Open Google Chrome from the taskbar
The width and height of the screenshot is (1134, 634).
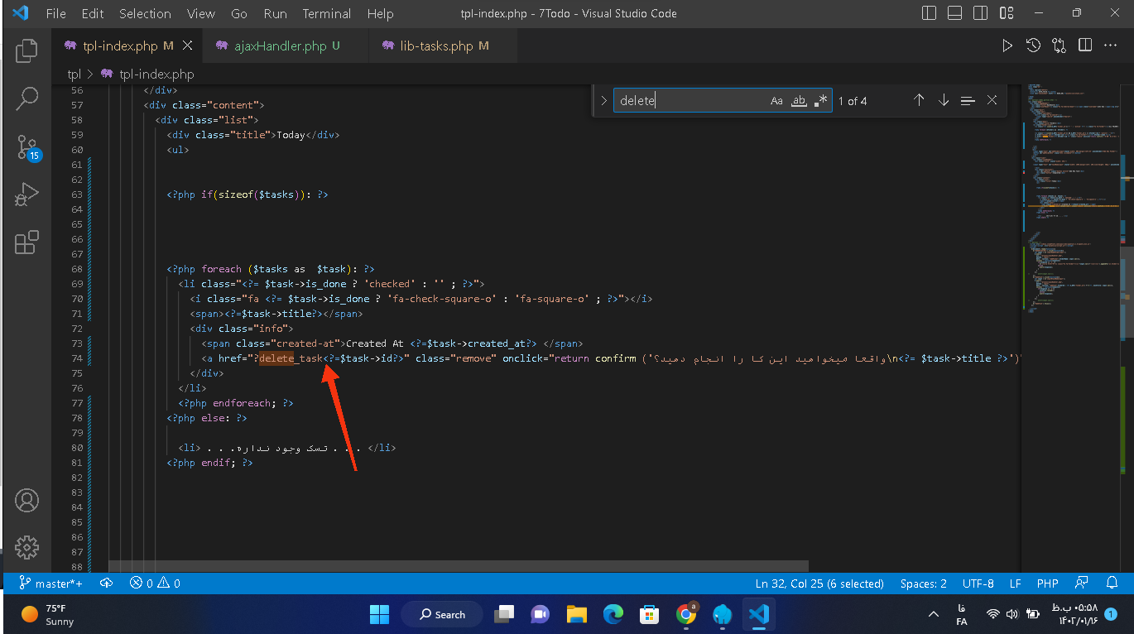[x=686, y=614]
